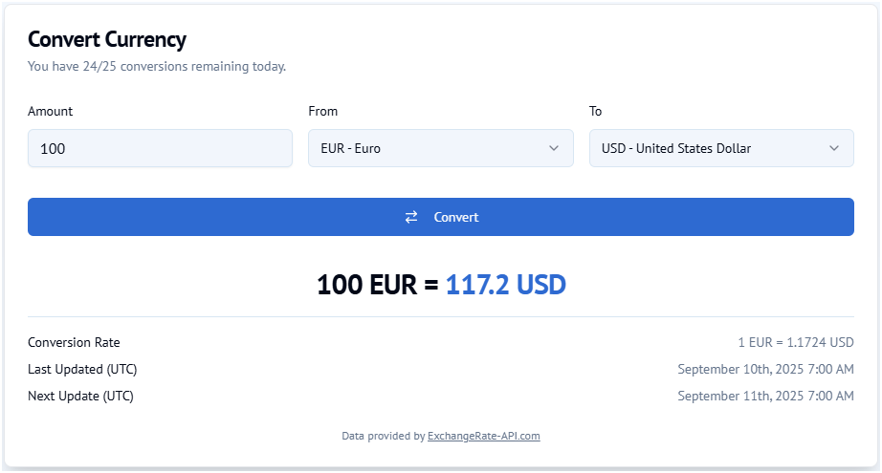882x473 pixels.
Task: Select the 1 EUR = 1.1724 USD rate value
Action: click(796, 342)
